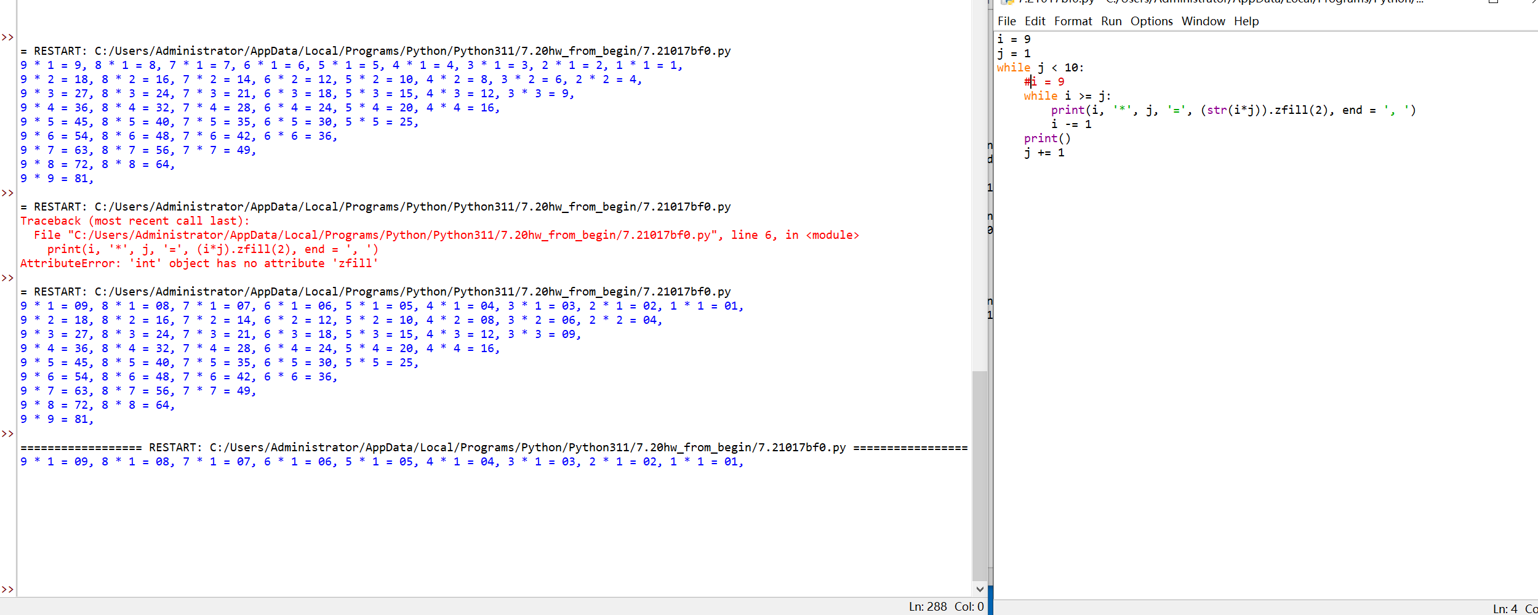Click the commented line '#i = 9'
Image resolution: width=1538 pixels, height=615 pixels.
[1044, 82]
